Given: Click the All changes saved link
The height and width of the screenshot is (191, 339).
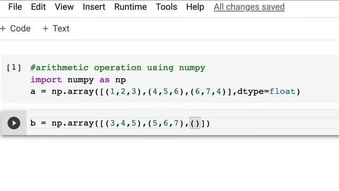Looking at the screenshot, I should tap(249, 7).
